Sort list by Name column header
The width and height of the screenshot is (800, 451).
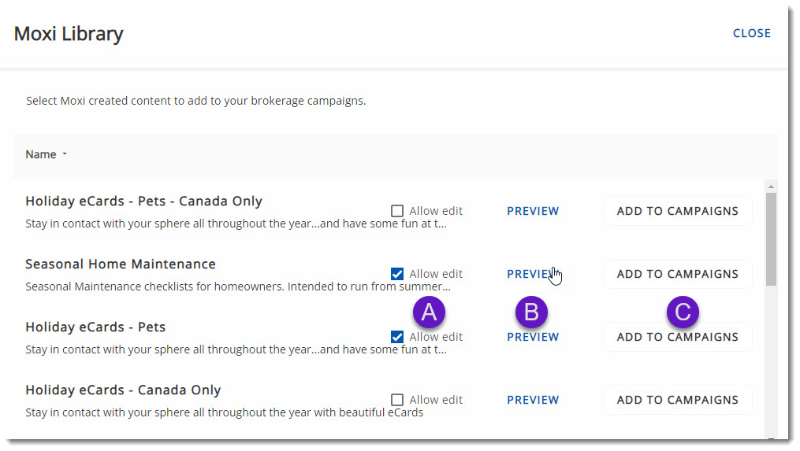click(x=40, y=154)
